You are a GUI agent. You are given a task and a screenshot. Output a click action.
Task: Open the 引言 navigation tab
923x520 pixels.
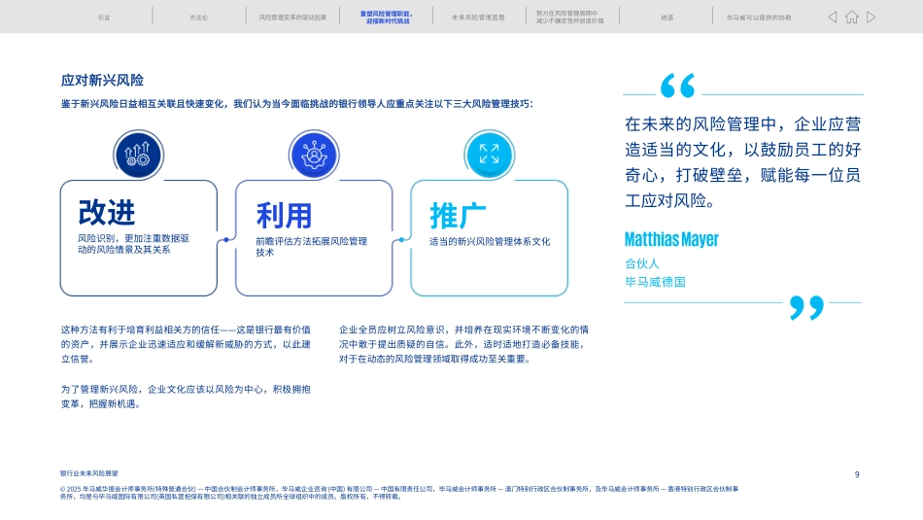coord(104,17)
